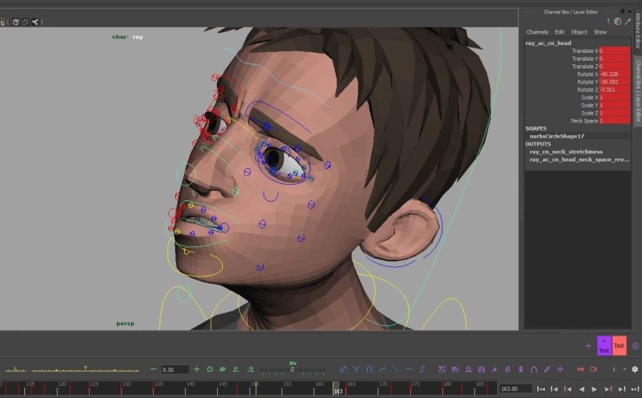Image resolution: width=642 pixels, height=398 pixels.
Task: Click the Rotate X value field
Action: pyautogui.click(x=614, y=75)
